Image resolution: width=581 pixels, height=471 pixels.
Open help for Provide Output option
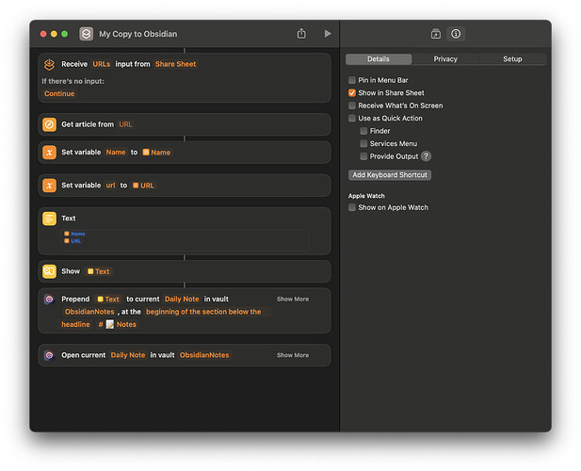427,156
